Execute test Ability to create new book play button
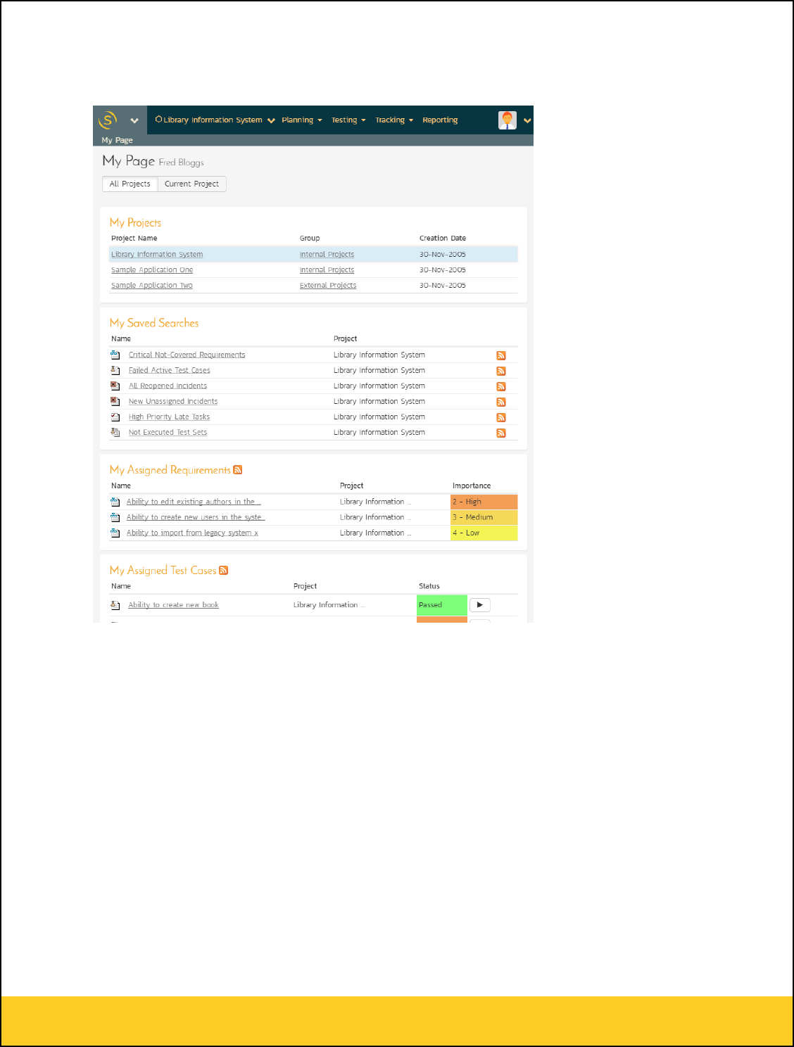This screenshot has width=794, height=1047. pyautogui.click(x=480, y=605)
